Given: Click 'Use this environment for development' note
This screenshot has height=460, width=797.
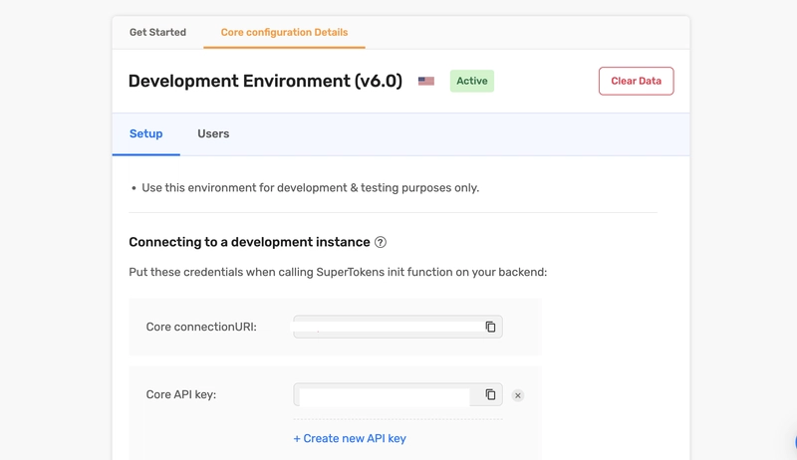Looking at the screenshot, I should pos(310,188).
